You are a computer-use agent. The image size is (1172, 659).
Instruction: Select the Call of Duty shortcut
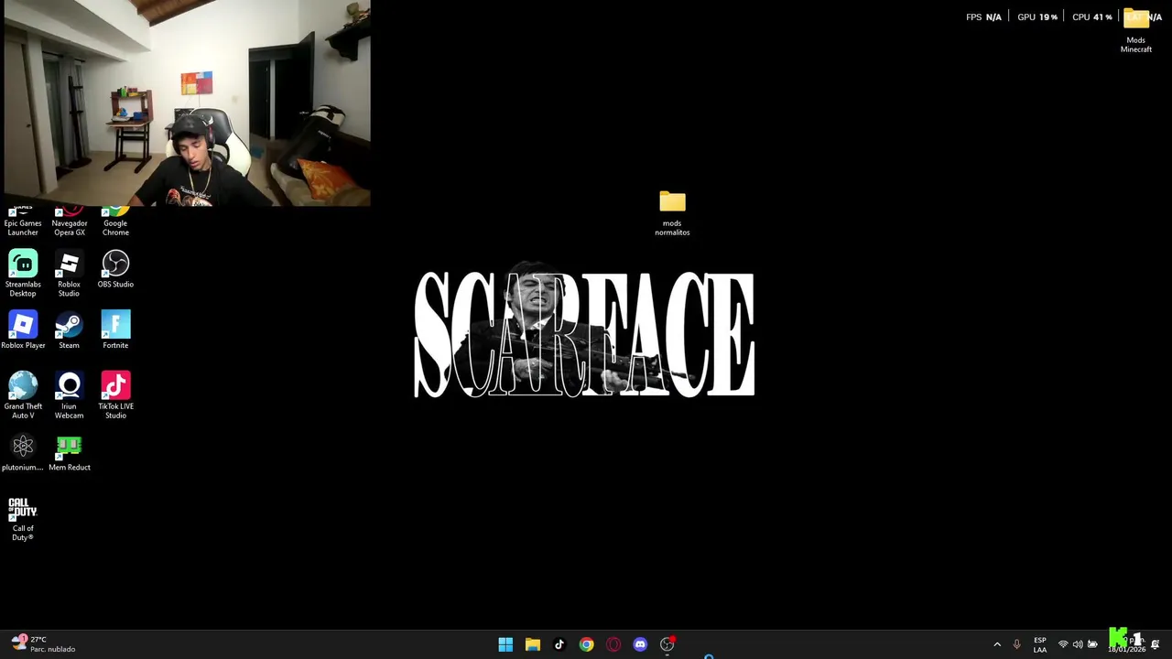pos(23,519)
